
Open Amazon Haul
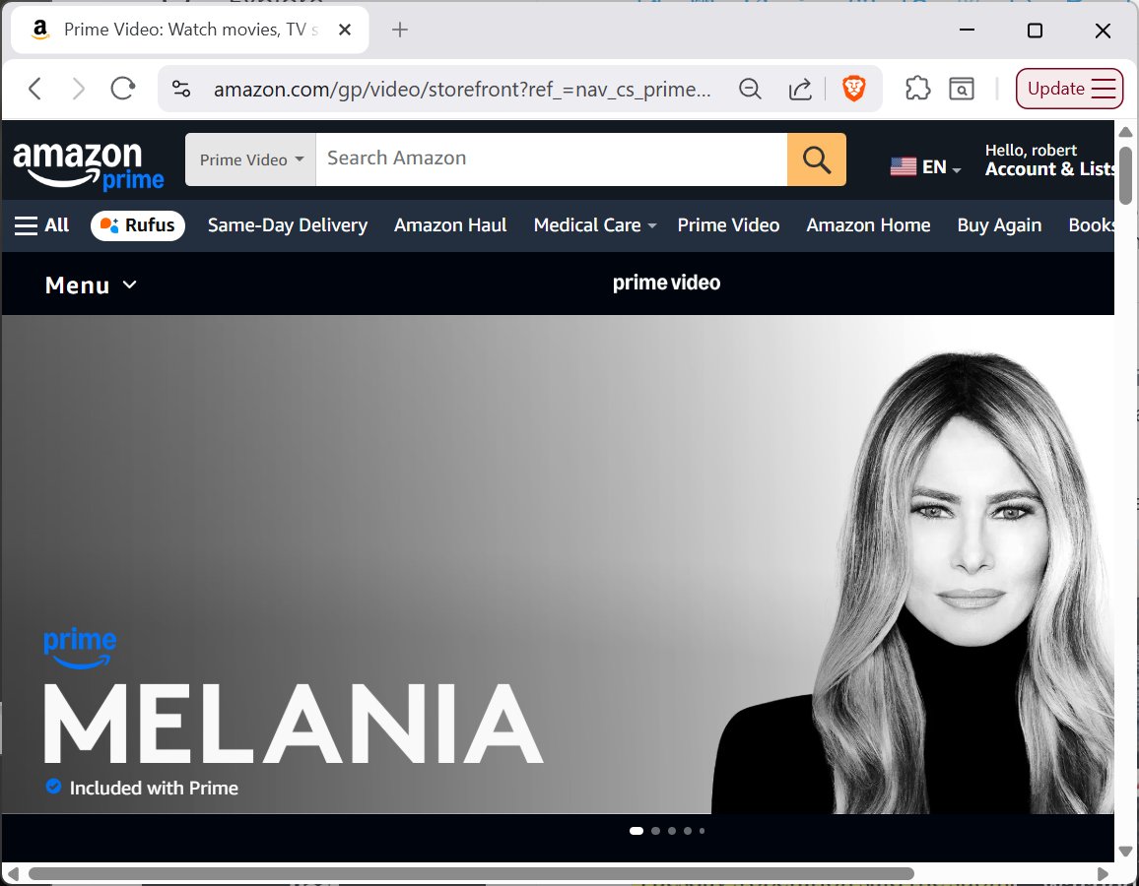[450, 225]
